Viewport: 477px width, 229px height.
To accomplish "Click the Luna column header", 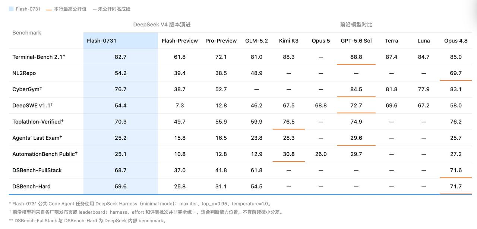I will pyautogui.click(x=424, y=41).
